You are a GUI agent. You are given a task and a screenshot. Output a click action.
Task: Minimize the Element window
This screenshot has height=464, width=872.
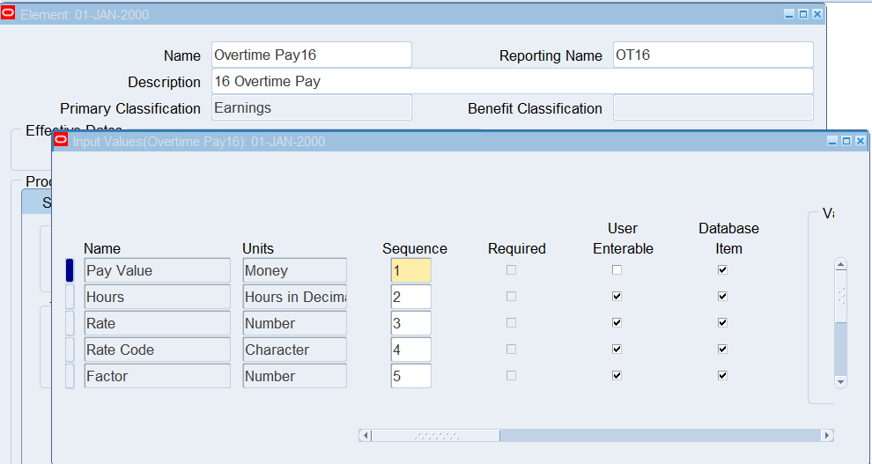[789, 15]
